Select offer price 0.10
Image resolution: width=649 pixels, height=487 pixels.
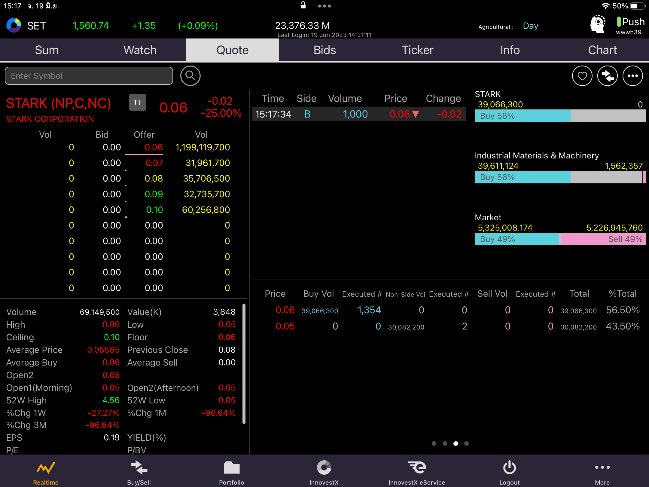(x=154, y=210)
